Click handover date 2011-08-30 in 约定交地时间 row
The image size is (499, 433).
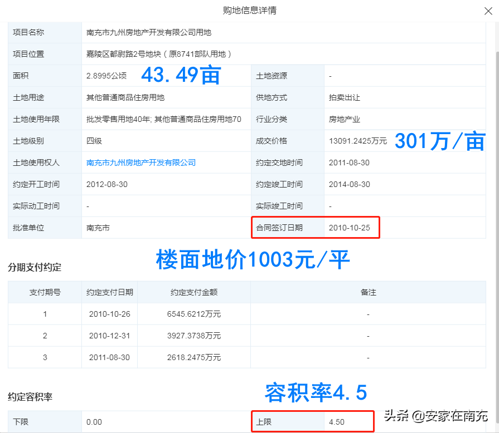coord(349,163)
